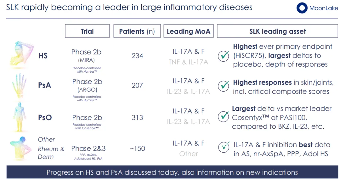The width and height of the screenshot is (340, 180).
Task: Click the checkmark beside PsA results
Action: click(x=224, y=86)
